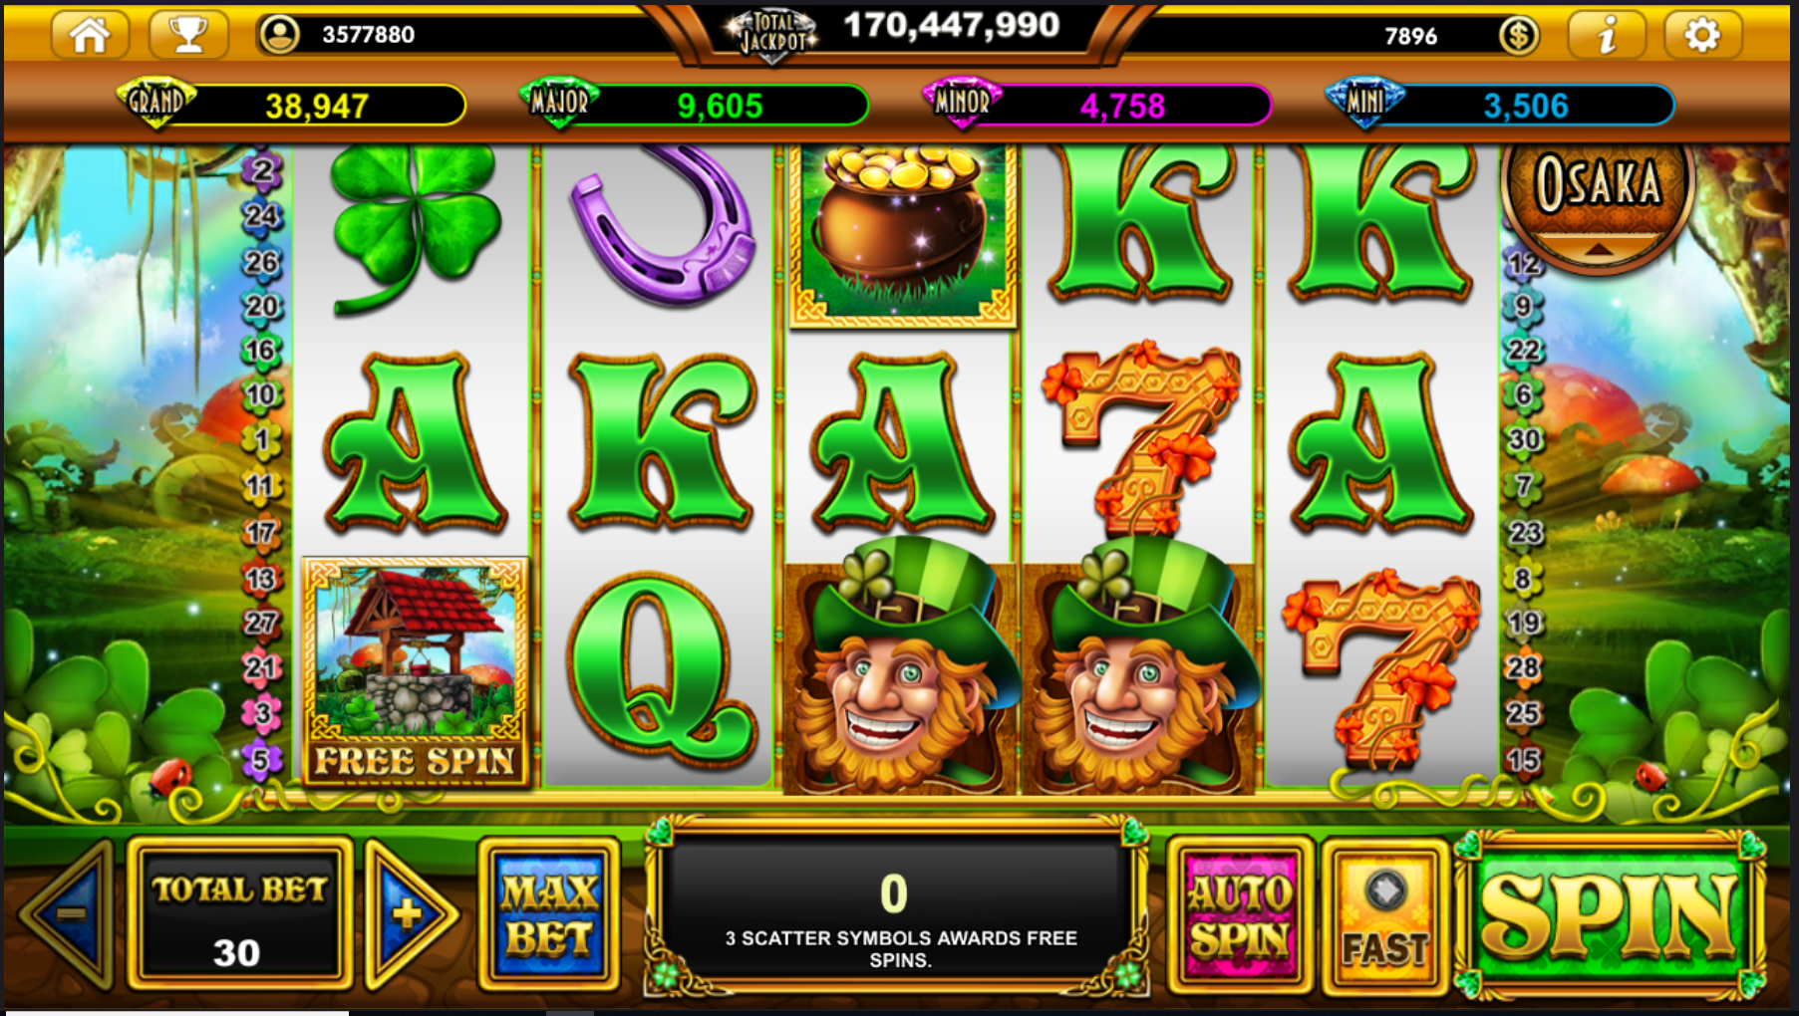Hit the green SPIN button

[1608, 915]
